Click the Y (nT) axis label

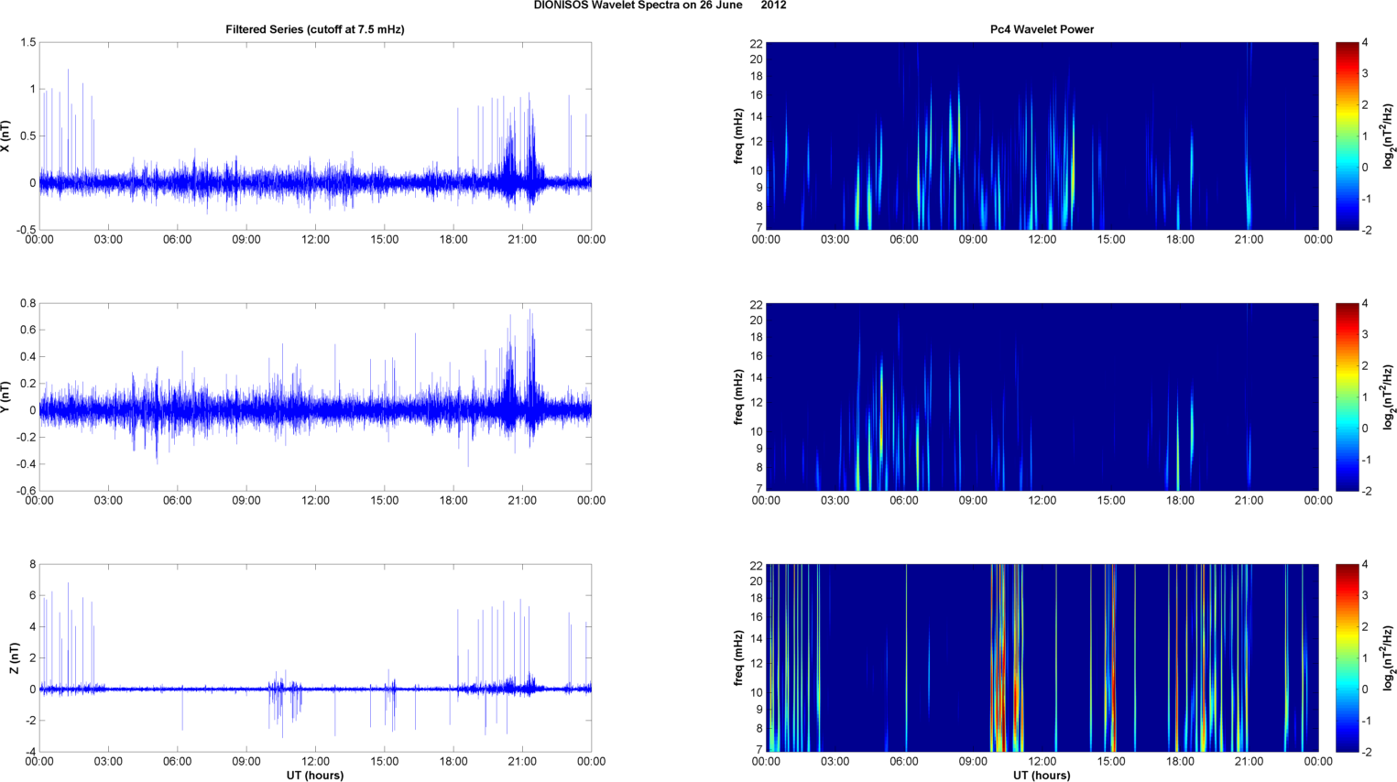(5, 397)
